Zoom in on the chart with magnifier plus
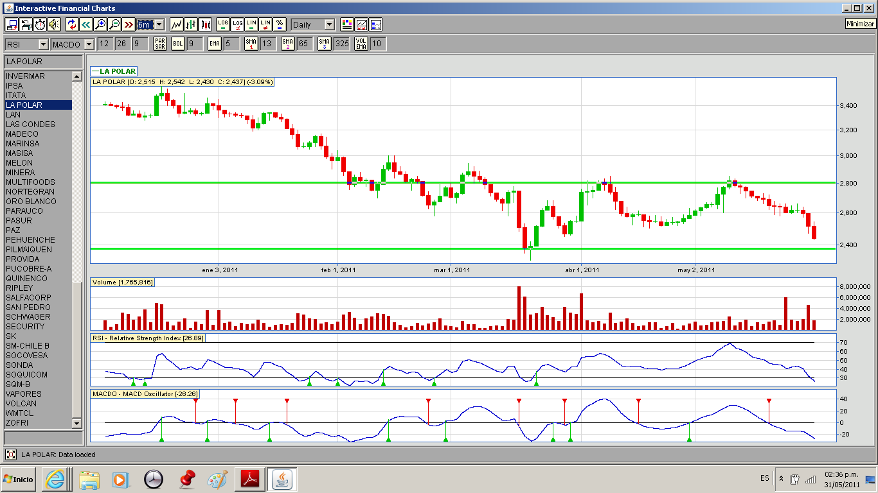 pyautogui.click(x=100, y=24)
